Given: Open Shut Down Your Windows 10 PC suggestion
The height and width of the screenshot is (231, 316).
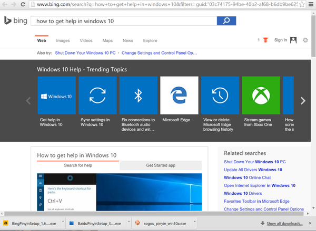Looking at the screenshot, I should (85, 53).
